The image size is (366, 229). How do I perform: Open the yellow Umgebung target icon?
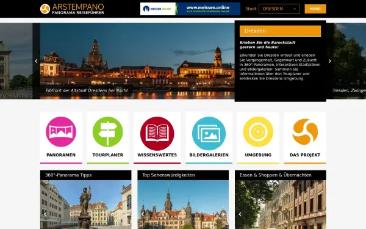258,132
